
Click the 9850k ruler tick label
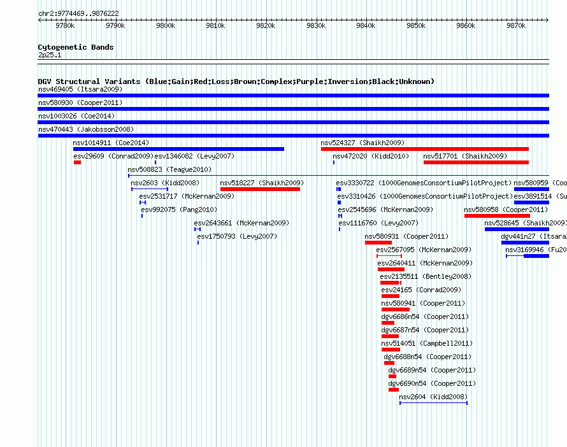(x=416, y=25)
